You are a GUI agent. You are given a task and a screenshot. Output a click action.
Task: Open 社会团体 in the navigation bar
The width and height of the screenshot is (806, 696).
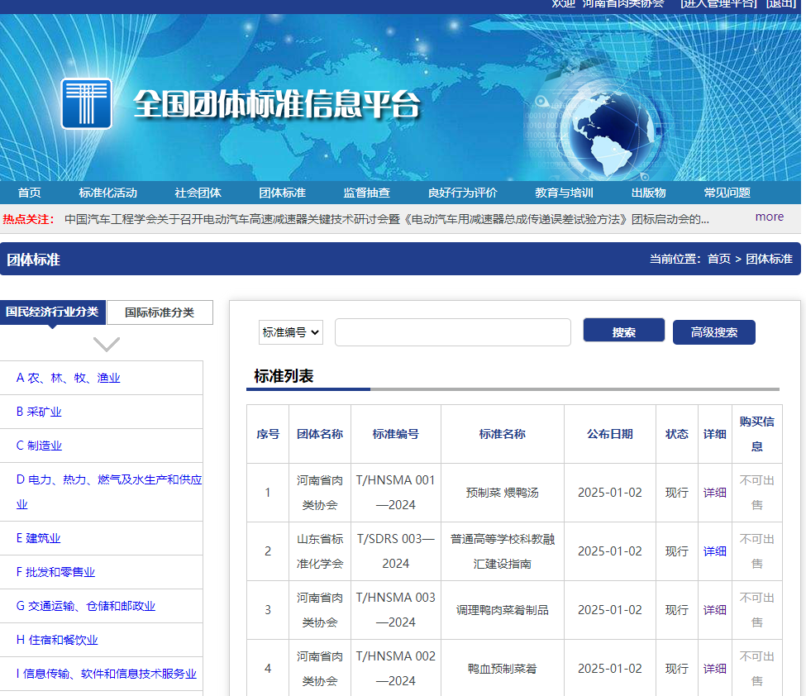coord(198,193)
